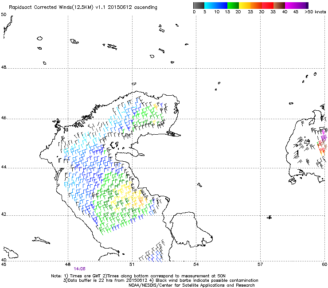Click the latitude label '46' on left axis
This screenshot has width=328, height=288.
pyautogui.click(x=4, y=118)
